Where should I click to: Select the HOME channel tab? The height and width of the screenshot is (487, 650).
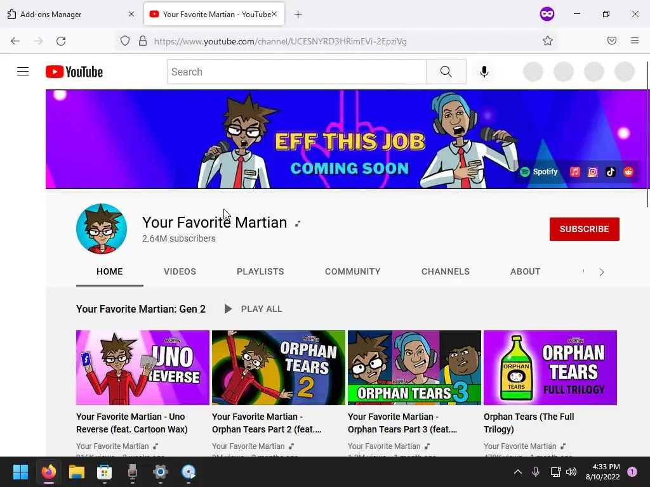(x=109, y=271)
